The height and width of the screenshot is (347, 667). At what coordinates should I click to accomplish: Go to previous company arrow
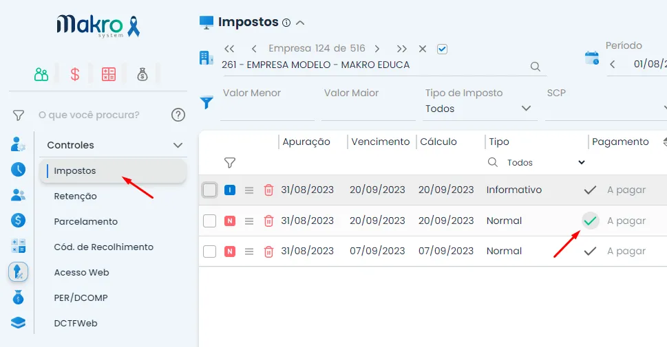point(254,49)
